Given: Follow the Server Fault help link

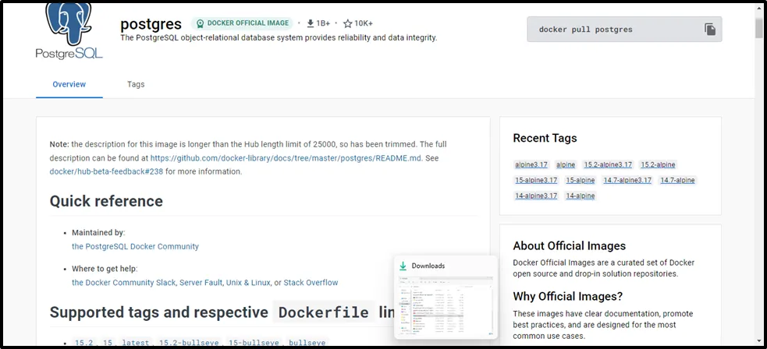Looking at the screenshot, I should coord(201,283).
